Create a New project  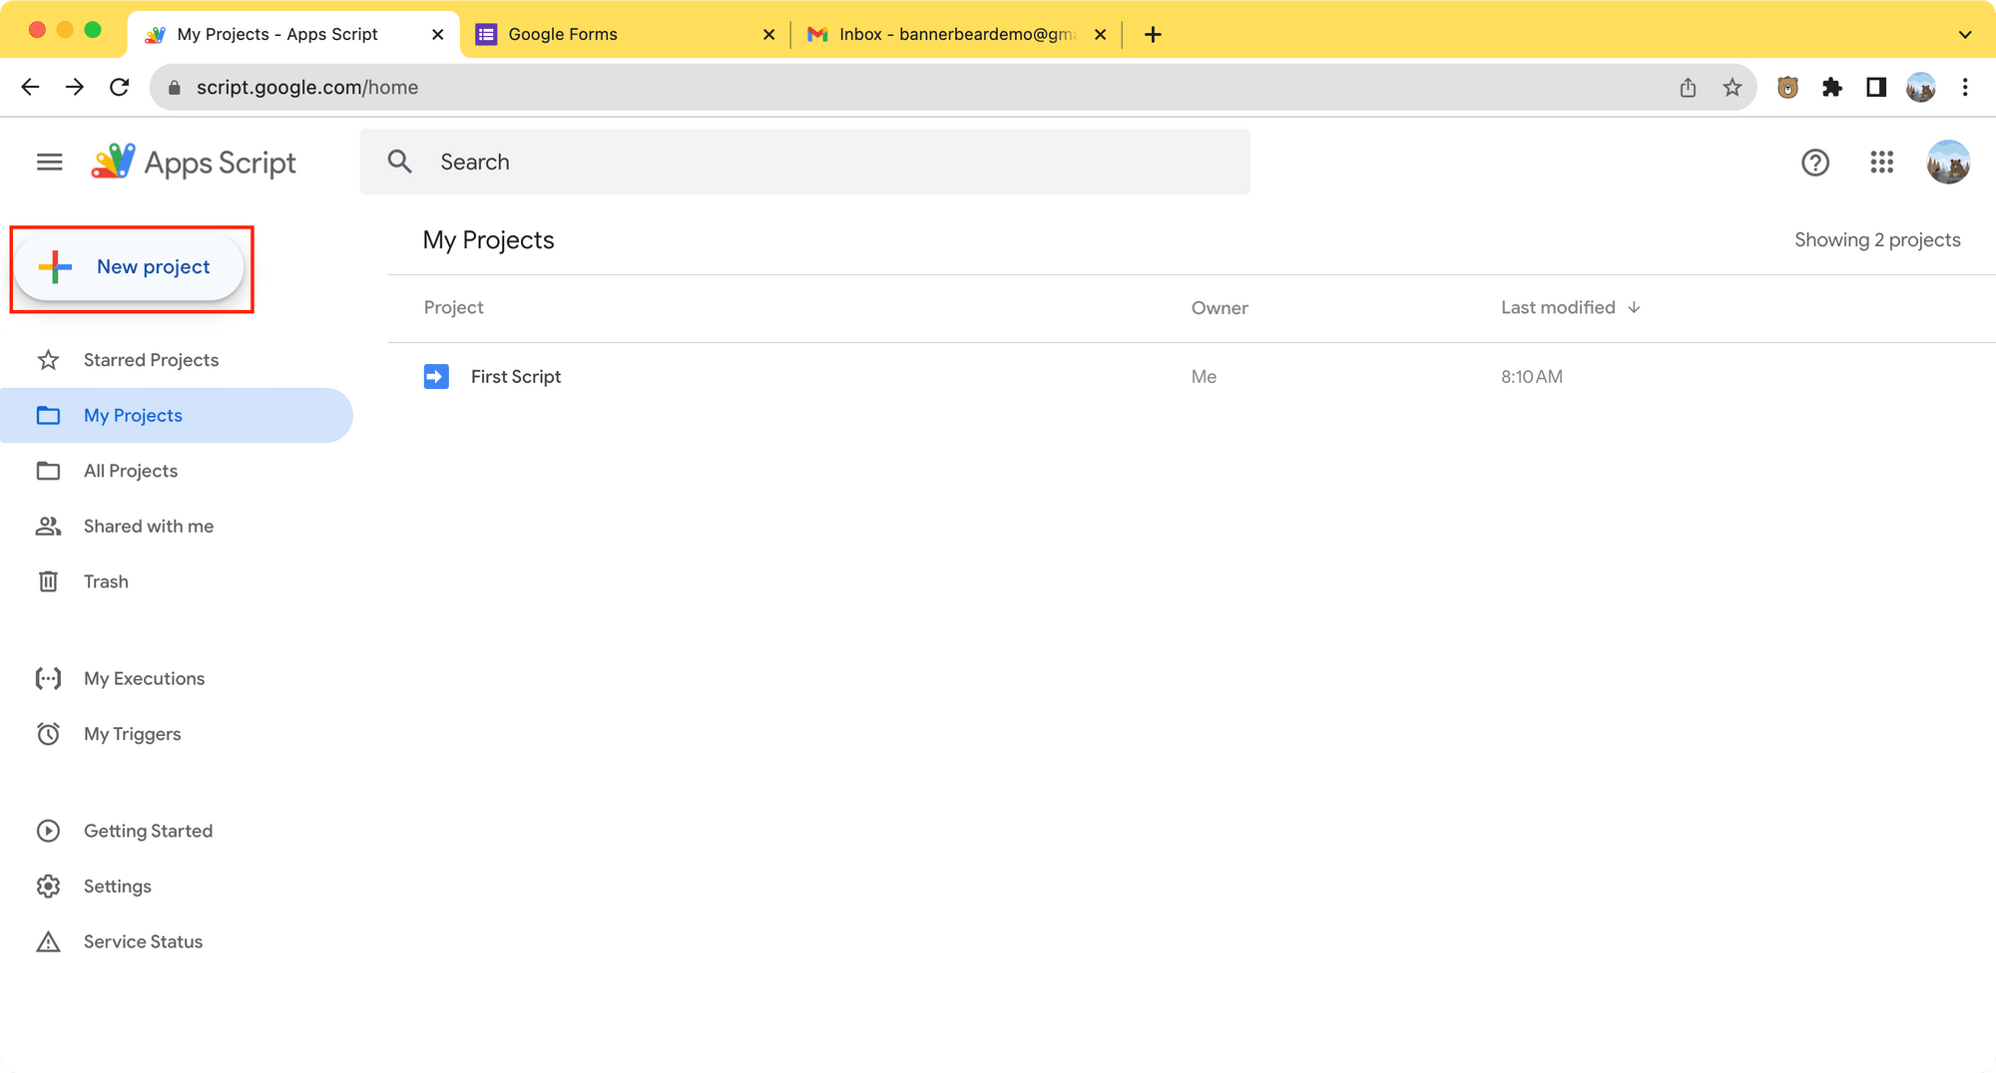(130, 266)
